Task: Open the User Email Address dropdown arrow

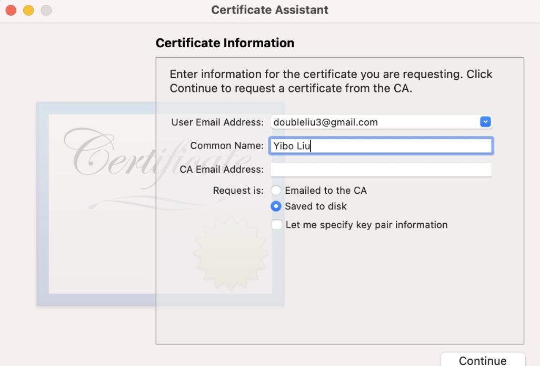Action: (485, 122)
